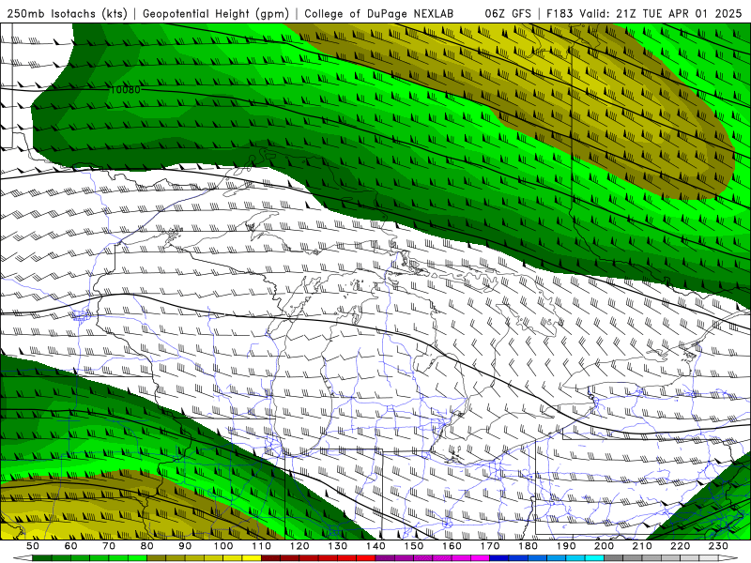Click the 210 value on the color scale

tap(642, 546)
